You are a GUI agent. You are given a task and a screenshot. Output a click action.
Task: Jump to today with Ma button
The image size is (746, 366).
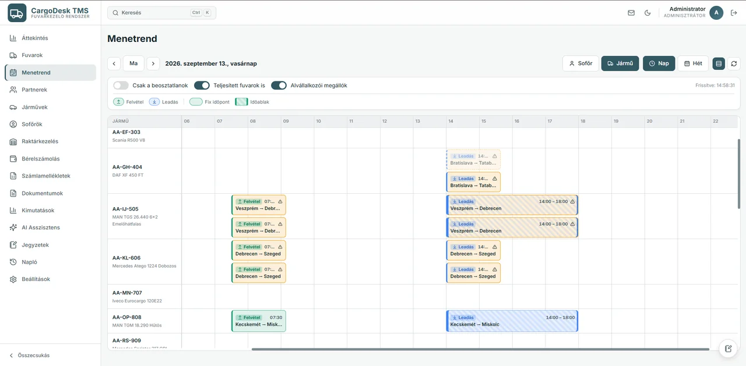coord(133,63)
